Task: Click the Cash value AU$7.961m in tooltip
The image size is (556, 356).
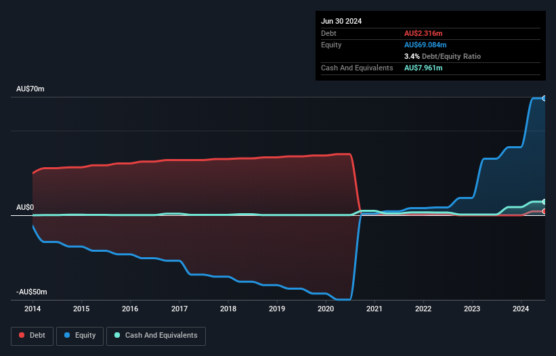Action: [x=423, y=68]
